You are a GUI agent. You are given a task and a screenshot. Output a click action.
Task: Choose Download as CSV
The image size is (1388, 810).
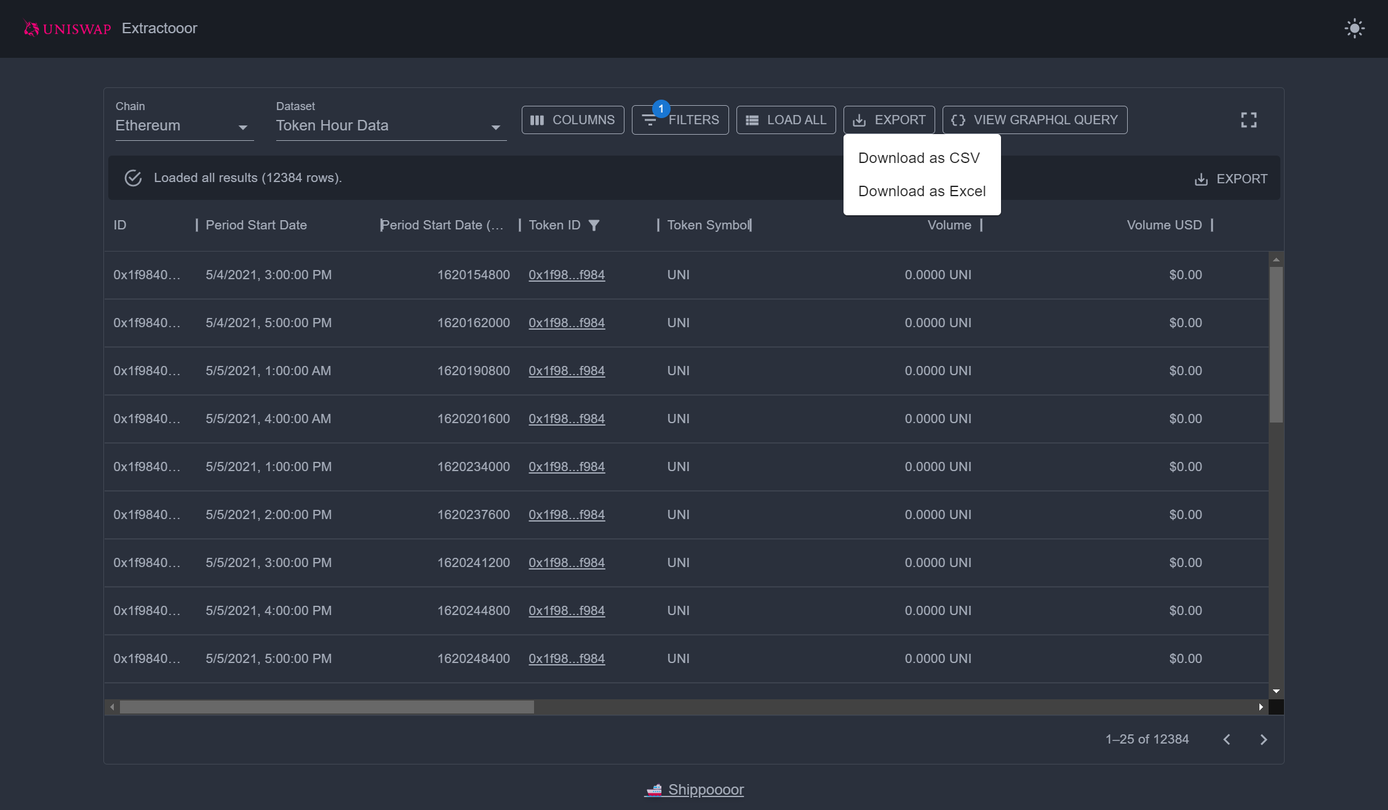pos(922,158)
